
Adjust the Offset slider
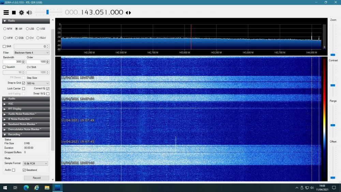(x=333, y=178)
